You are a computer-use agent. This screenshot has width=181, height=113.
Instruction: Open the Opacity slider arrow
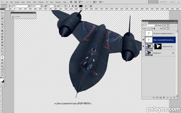tap(168, 25)
